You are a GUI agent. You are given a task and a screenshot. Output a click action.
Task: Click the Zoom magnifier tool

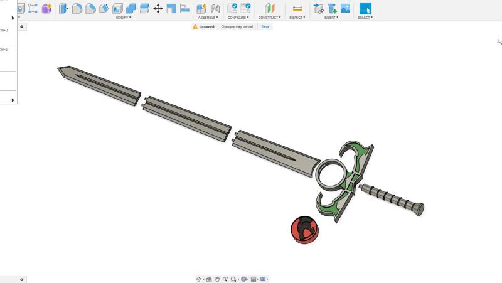[225, 279]
